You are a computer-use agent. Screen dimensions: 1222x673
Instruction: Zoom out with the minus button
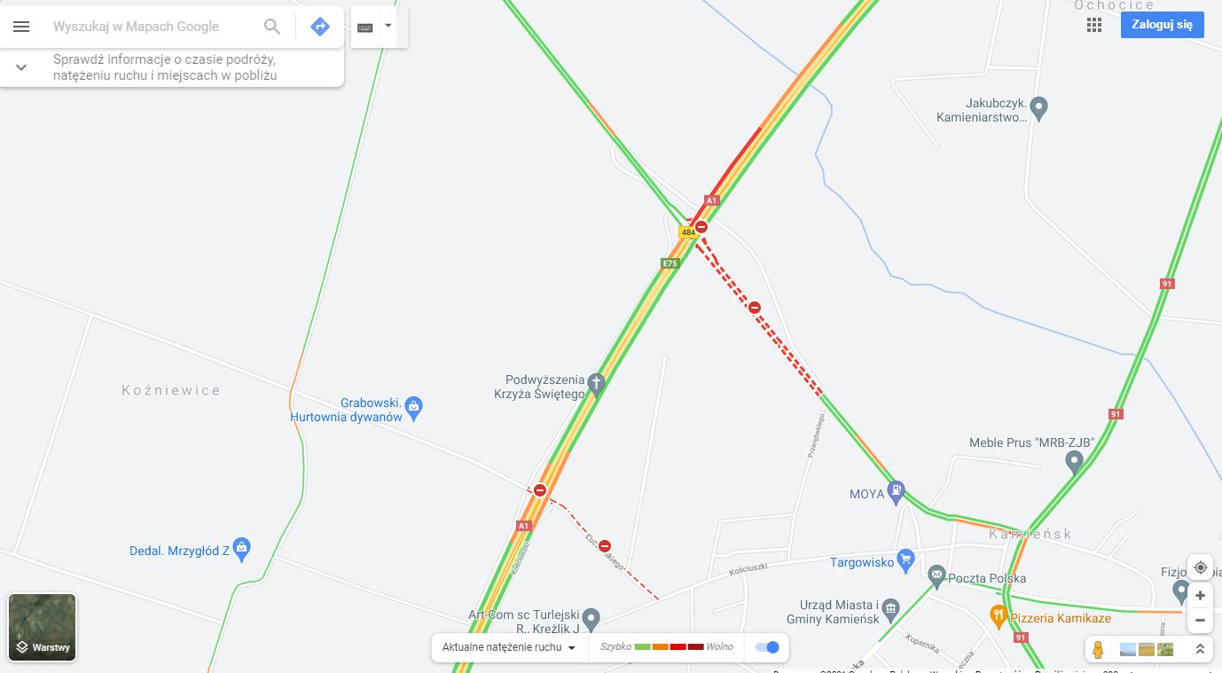pos(1200,620)
